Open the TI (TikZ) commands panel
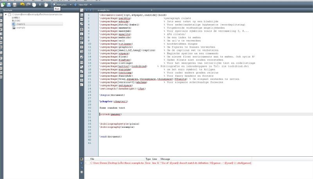 (x=1, y=73)
